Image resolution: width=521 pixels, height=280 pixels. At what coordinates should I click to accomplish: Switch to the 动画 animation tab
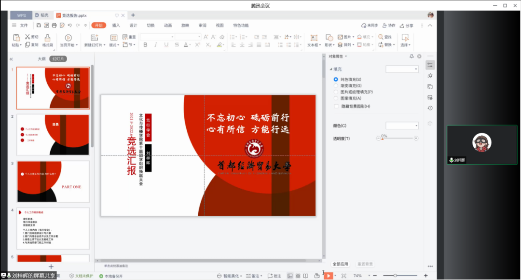[x=167, y=26]
